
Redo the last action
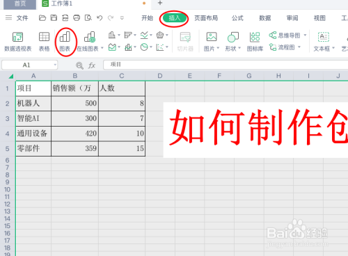(111, 17)
